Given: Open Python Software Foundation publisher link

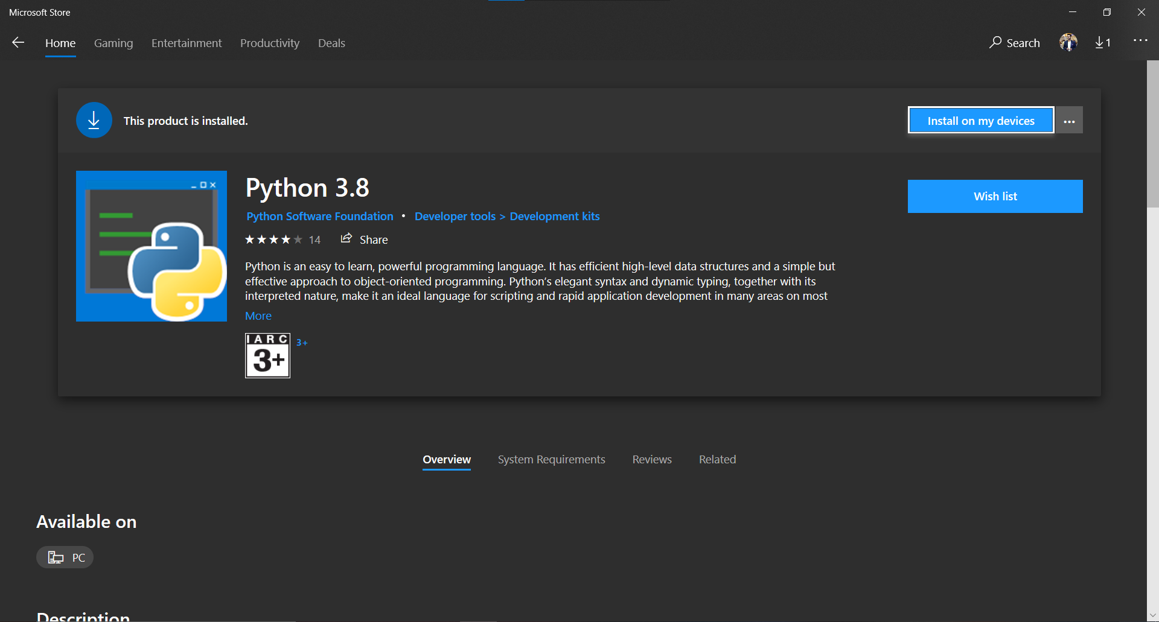Looking at the screenshot, I should click(320, 217).
